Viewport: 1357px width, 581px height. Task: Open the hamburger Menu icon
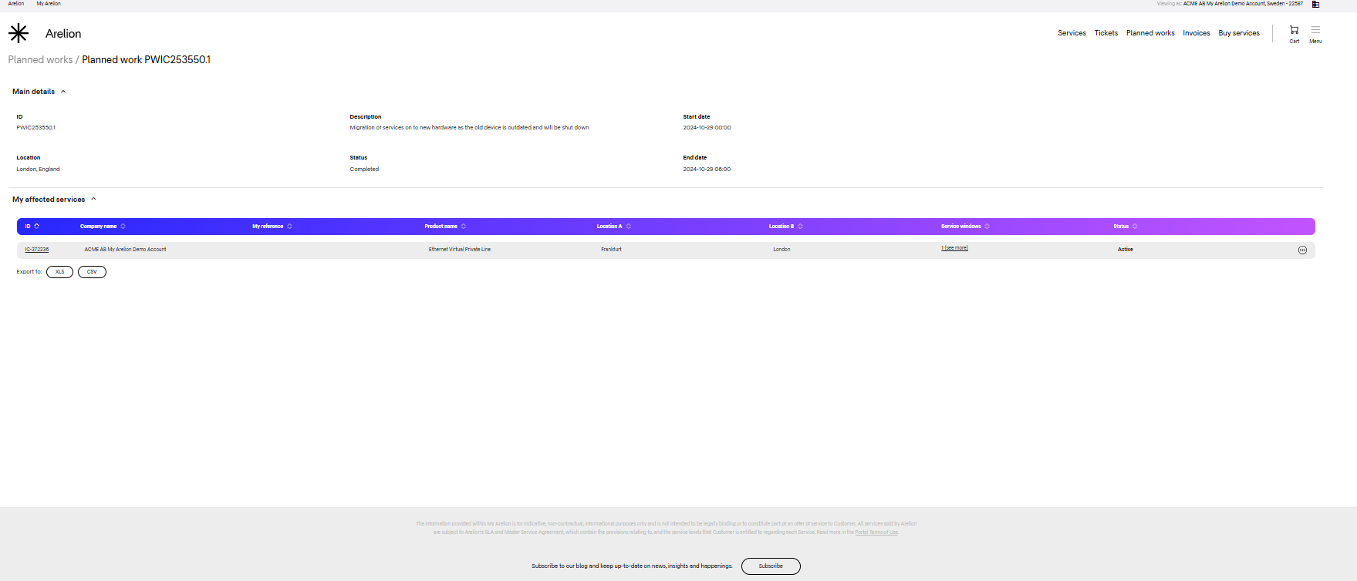(1315, 30)
